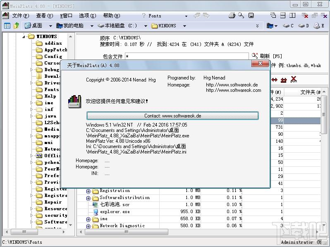This screenshot has width=330, height=247.
Task: Click the up-folder icon in address bar
Action: (x=17, y=26)
